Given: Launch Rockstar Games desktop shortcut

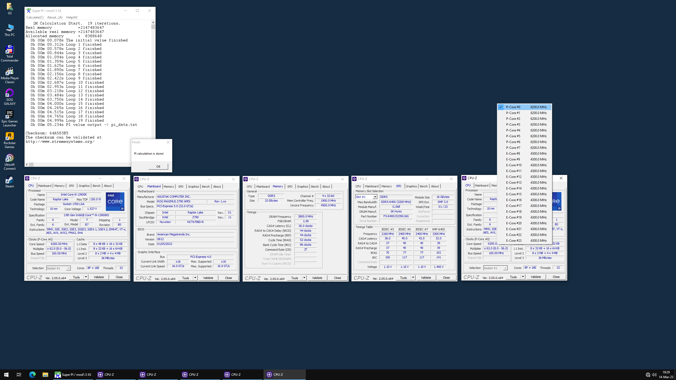Looking at the screenshot, I should pyautogui.click(x=10, y=140).
